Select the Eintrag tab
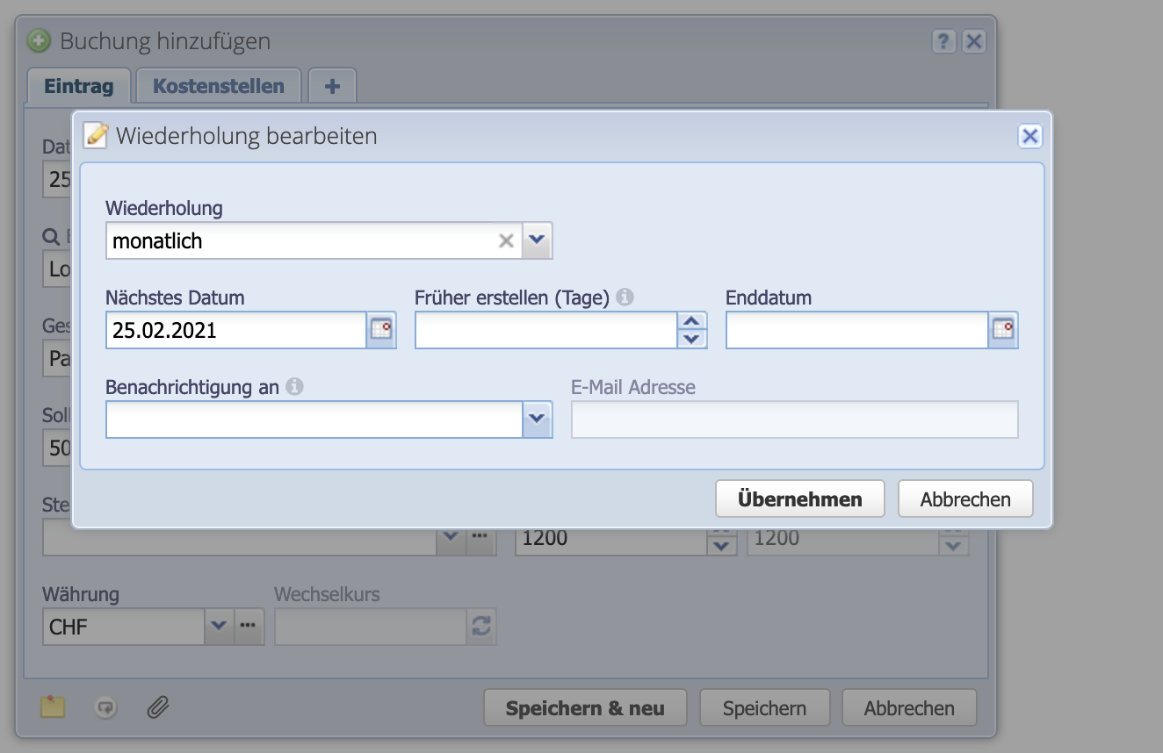Image resolution: width=1163 pixels, height=753 pixels. point(78,85)
